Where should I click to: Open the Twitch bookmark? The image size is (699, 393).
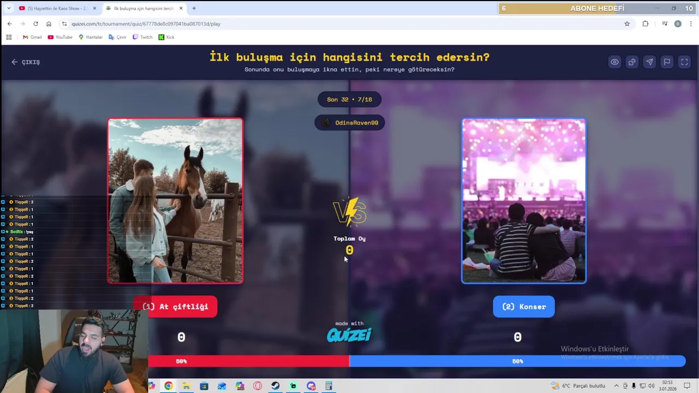[143, 37]
